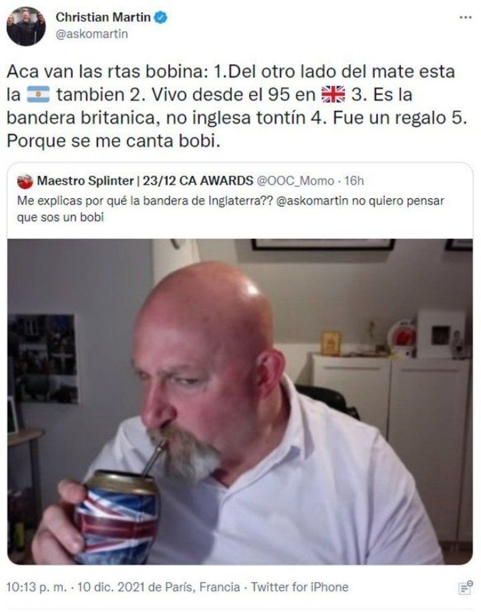This screenshot has width=481, height=612.
Task: Click the 16h timestamp on quoted tweet
Action: (x=354, y=181)
